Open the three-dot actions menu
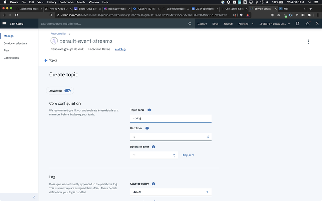Viewport: 322px width, 201px height. [x=308, y=42]
